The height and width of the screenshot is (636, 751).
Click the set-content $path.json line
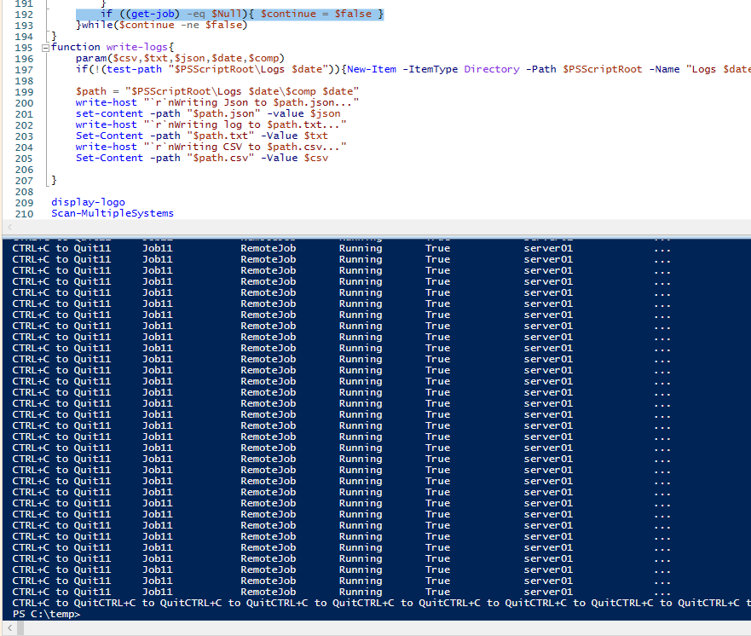[208, 113]
